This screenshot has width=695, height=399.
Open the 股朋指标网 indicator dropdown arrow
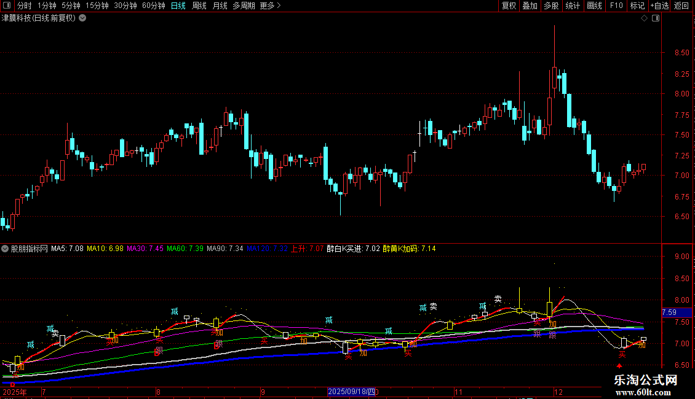5,249
